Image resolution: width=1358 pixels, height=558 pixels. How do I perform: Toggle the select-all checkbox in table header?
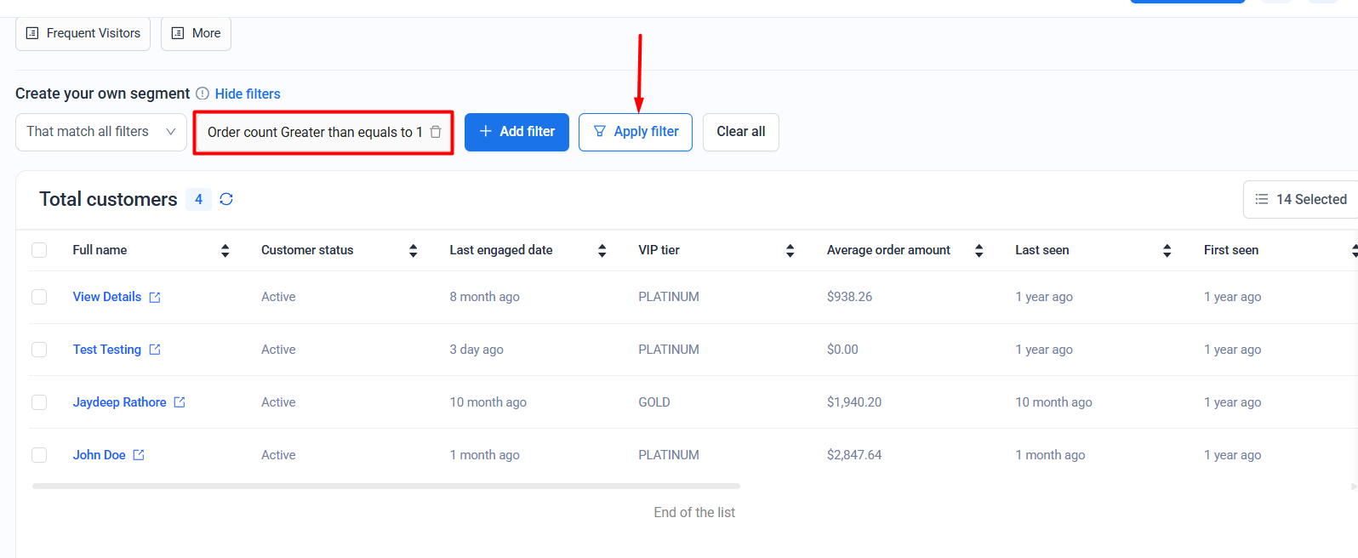[x=39, y=250]
